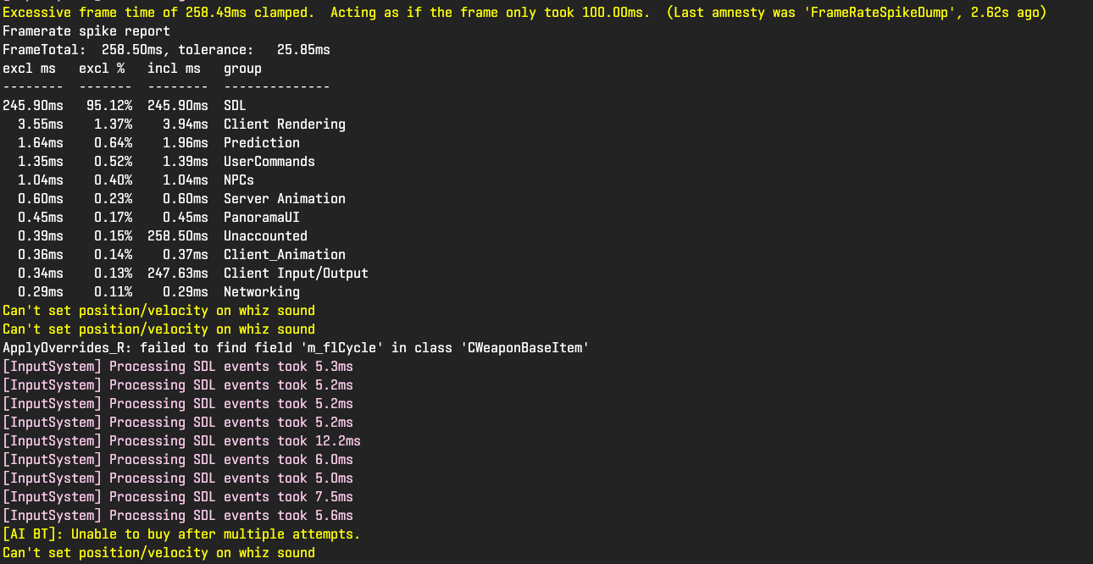Select the SDL group row
The width and height of the screenshot is (1093, 564).
pos(235,106)
